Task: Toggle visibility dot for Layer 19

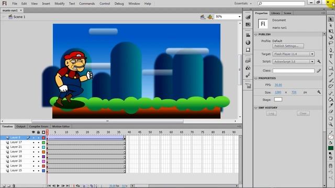Action: pyautogui.click(x=33, y=152)
